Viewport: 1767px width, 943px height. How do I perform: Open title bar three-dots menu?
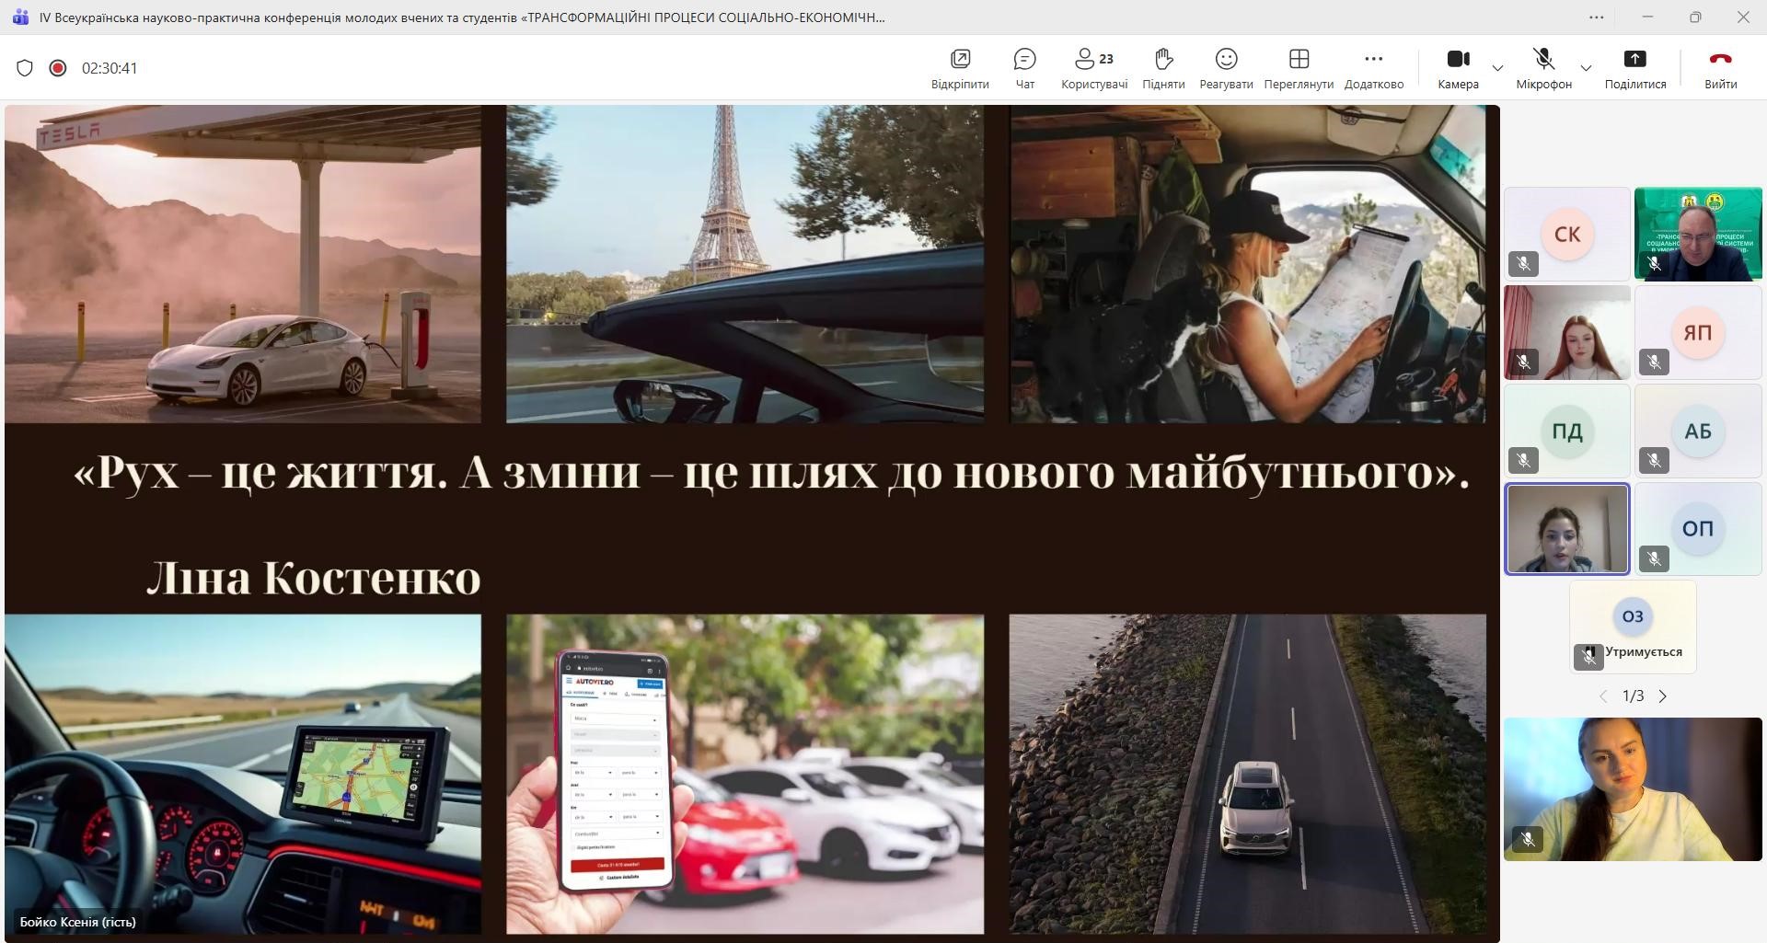pyautogui.click(x=1597, y=17)
